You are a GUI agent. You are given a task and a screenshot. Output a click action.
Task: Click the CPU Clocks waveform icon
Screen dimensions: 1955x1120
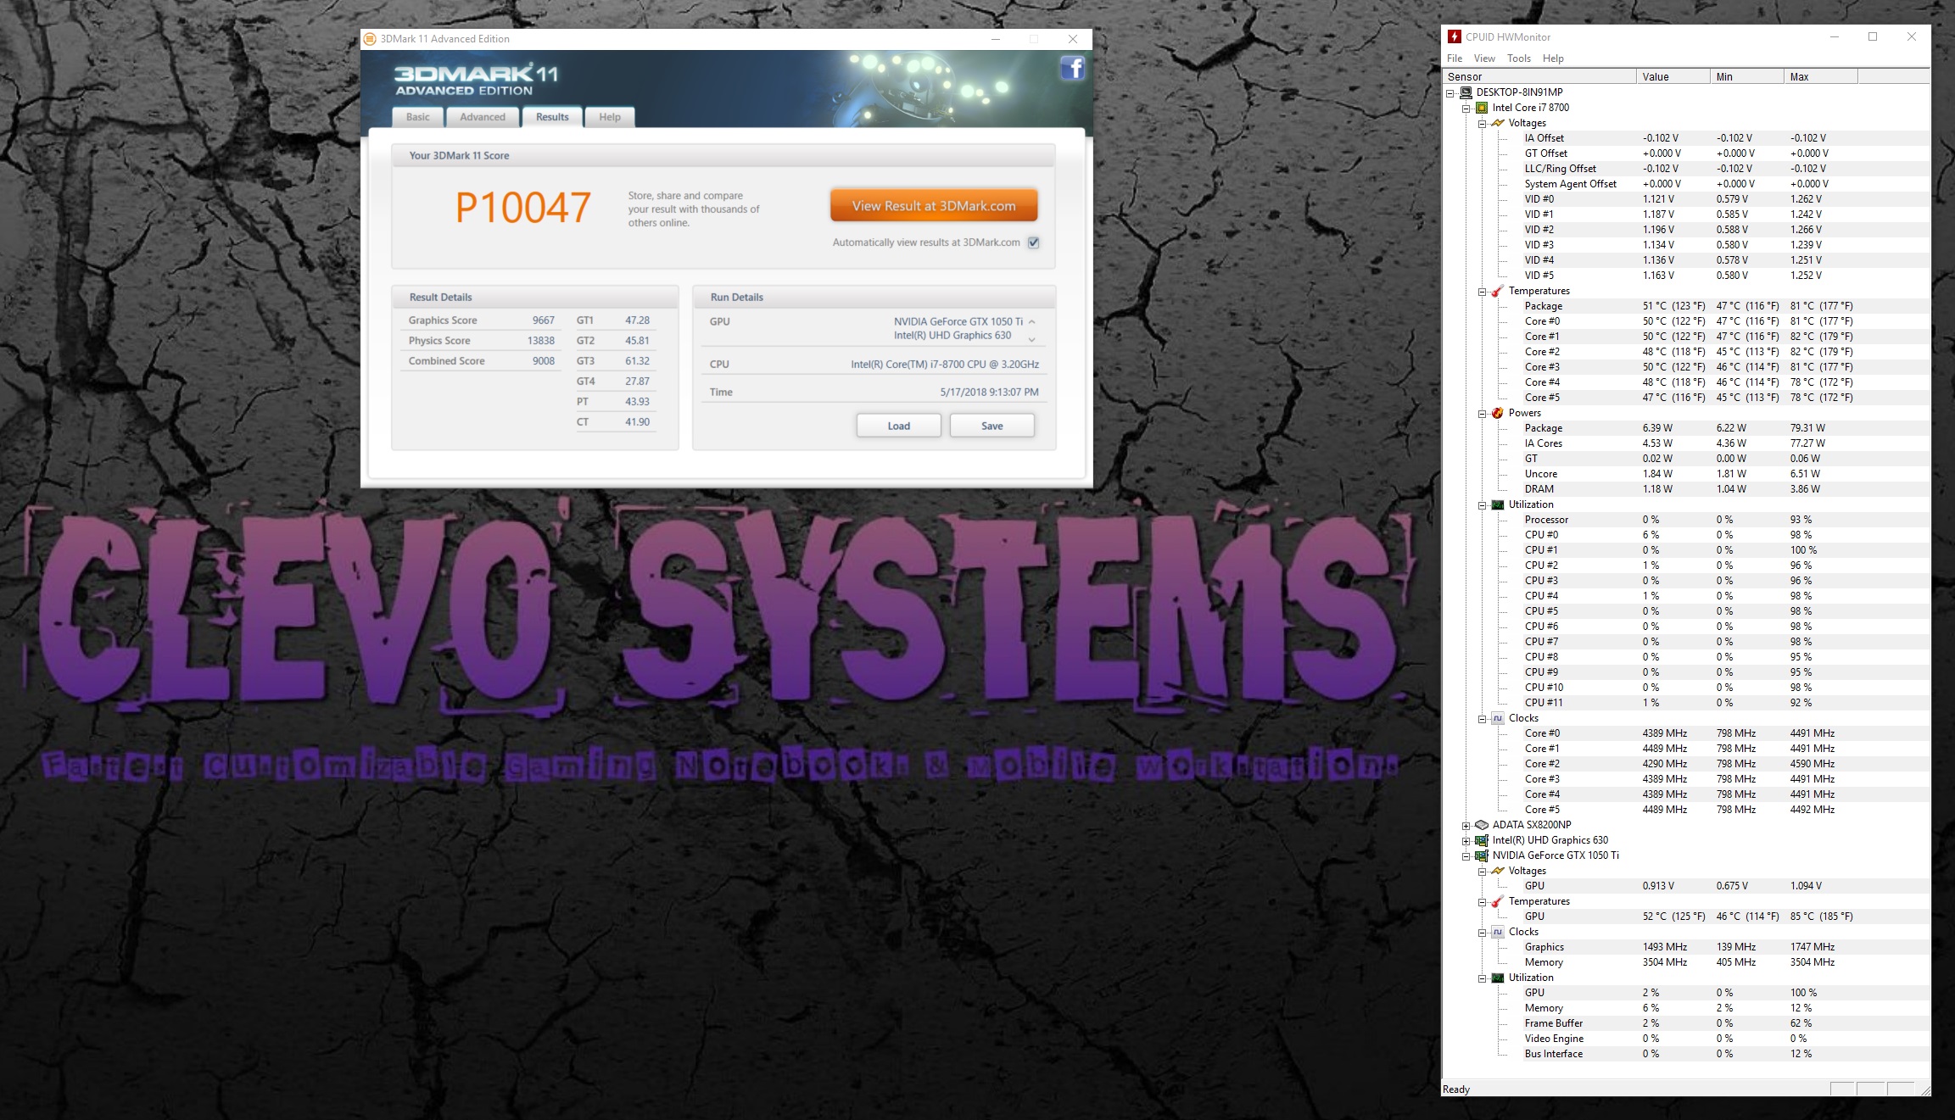tap(1498, 718)
